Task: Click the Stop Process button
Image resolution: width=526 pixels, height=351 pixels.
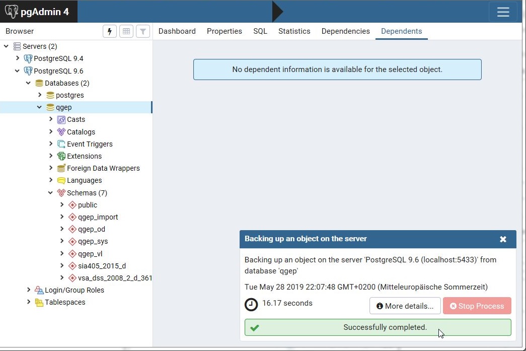Action: tap(477, 306)
